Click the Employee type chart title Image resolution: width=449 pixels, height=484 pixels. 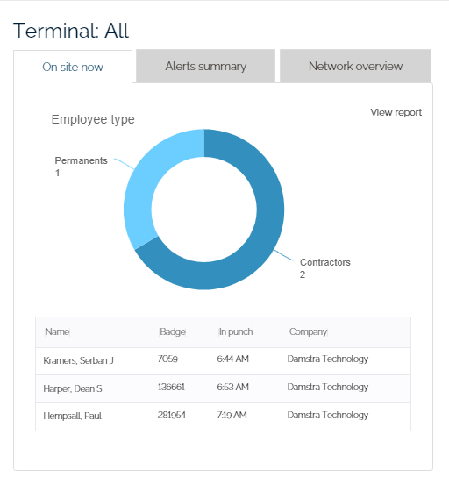93,120
